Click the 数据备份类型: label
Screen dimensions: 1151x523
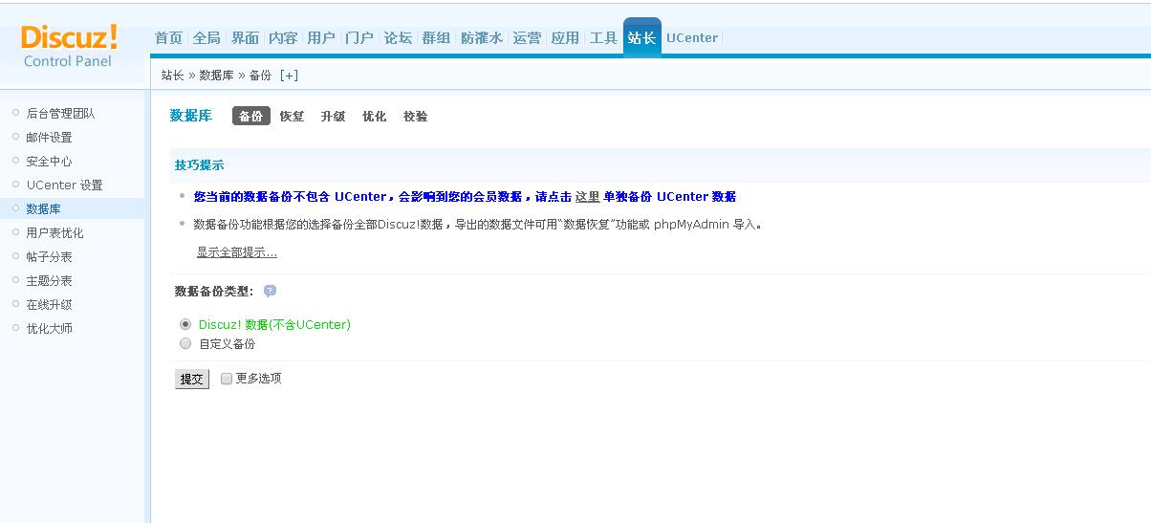click(x=214, y=291)
